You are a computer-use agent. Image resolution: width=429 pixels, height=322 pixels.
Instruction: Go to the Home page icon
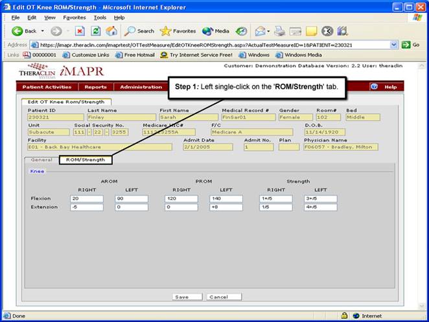pyautogui.click(x=111, y=30)
